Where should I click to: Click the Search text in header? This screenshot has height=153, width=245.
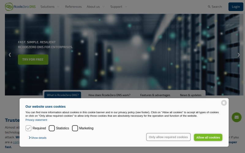217,7
